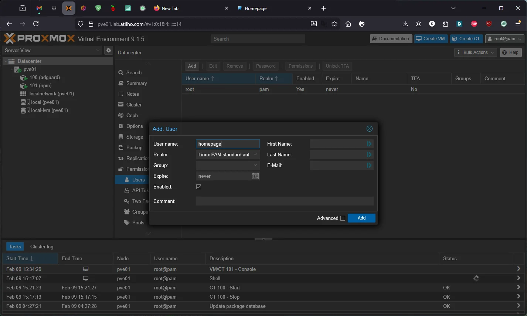The height and width of the screenshot is (316, 527).
Task: Select the Cluster section in Datacenter
Action: (133, 105)
